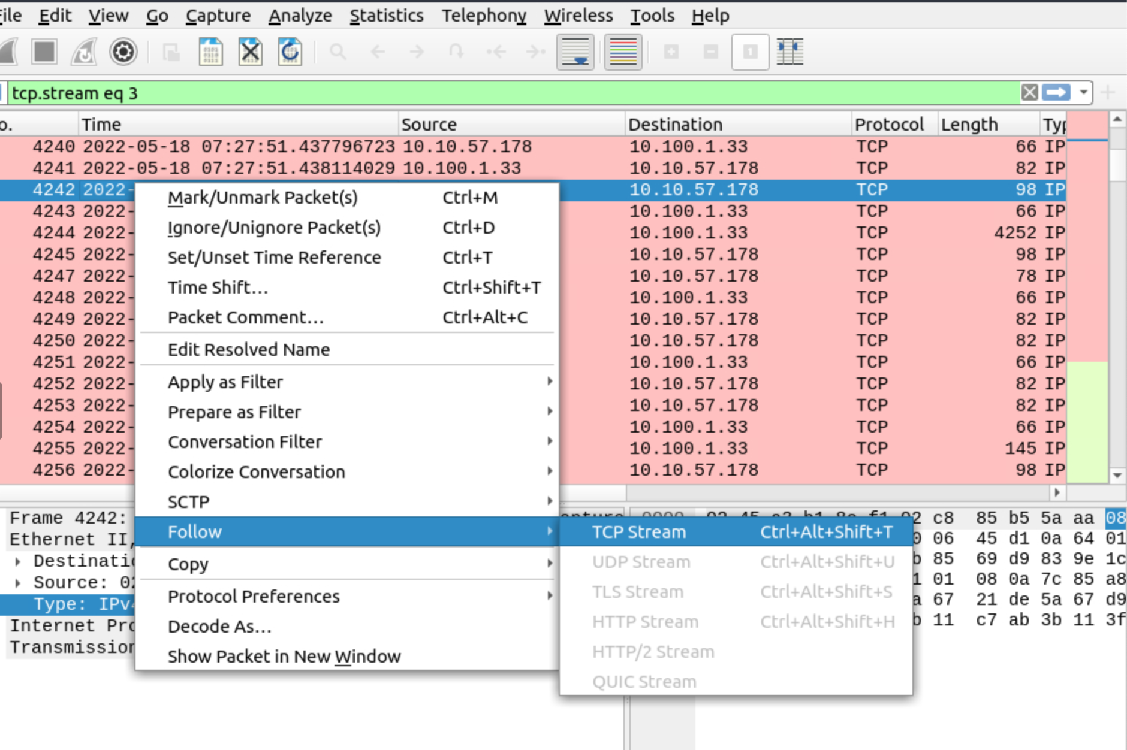
Task: Open the Prepare as Filter submenu
Action: pyautogui.click(x=348, y=412)
